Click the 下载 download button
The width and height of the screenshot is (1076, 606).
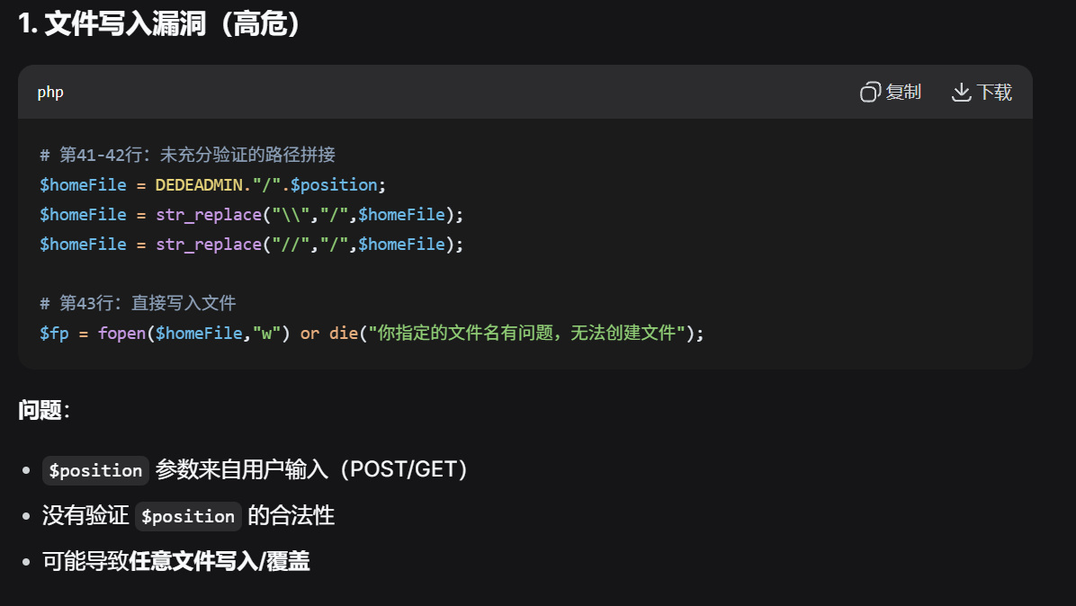coord(981,92)
